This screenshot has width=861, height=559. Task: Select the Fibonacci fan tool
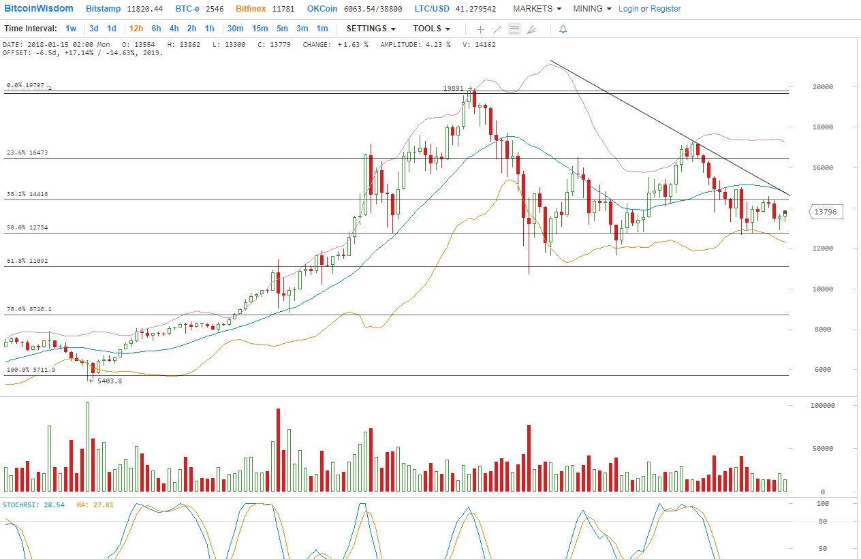click(x=531, y=29)
